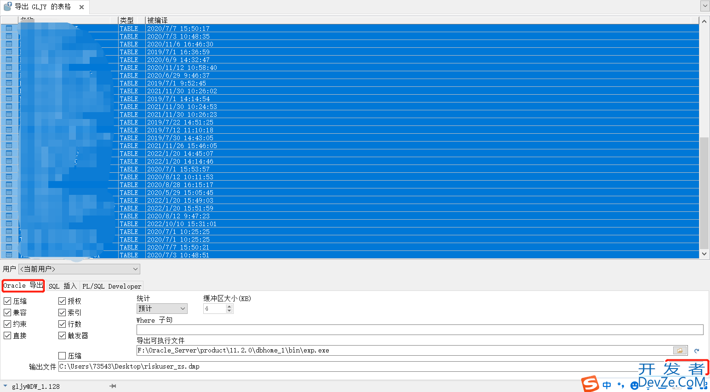
Task: Switch to the Oracle 导出 tab
Action: (23, 285)
